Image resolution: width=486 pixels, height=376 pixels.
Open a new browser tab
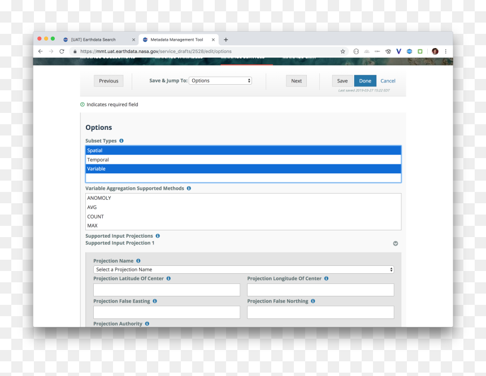[x=225, y=40]
